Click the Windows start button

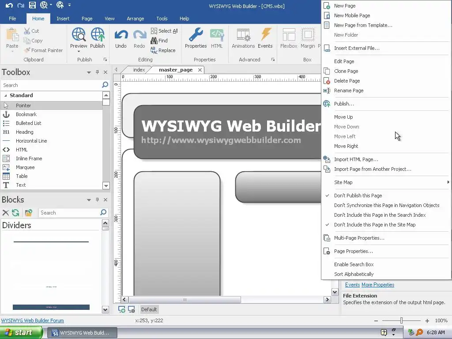click(21, 332)
